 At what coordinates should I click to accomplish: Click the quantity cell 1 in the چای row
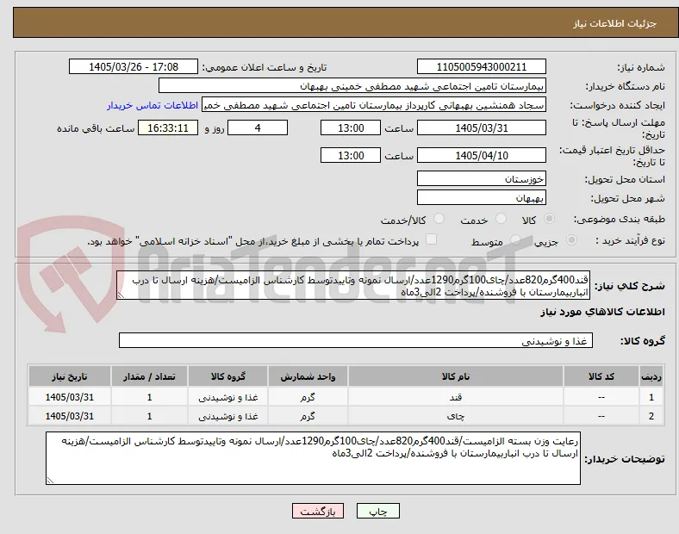click(149, 416)
